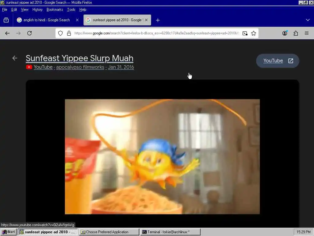The image size is (314, 236).
Task: Close the english to hindi tab
Action: 77,20
